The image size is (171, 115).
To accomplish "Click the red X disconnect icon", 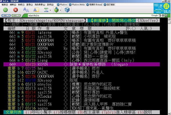I will point(16,10).
